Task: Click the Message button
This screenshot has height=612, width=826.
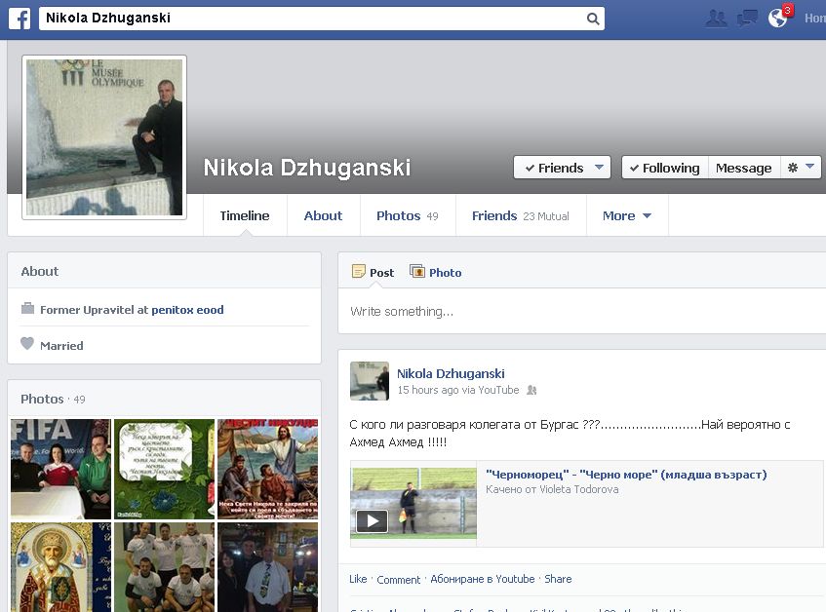Action: coord(743,168)
